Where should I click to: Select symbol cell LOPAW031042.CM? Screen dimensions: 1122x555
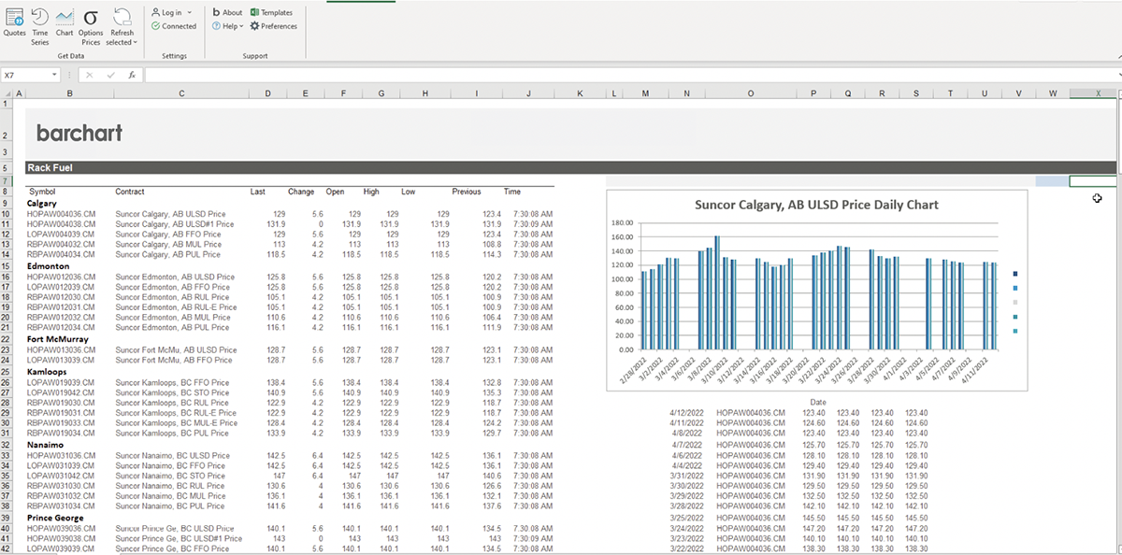[x=61, y=476]
